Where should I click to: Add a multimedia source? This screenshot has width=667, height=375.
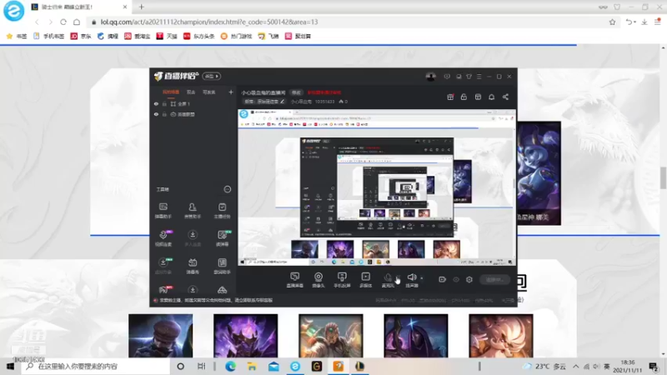pos(366,280)
